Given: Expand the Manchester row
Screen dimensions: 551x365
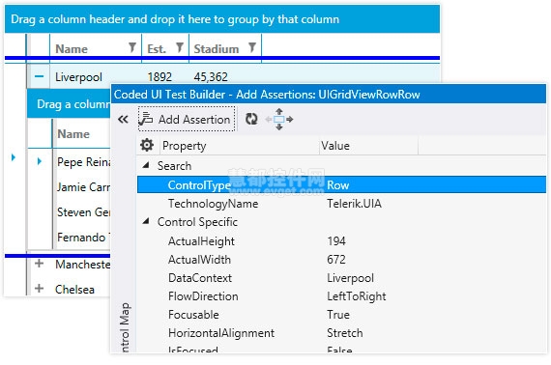Looking at the screenshot, I should click(x=39, y=264).
